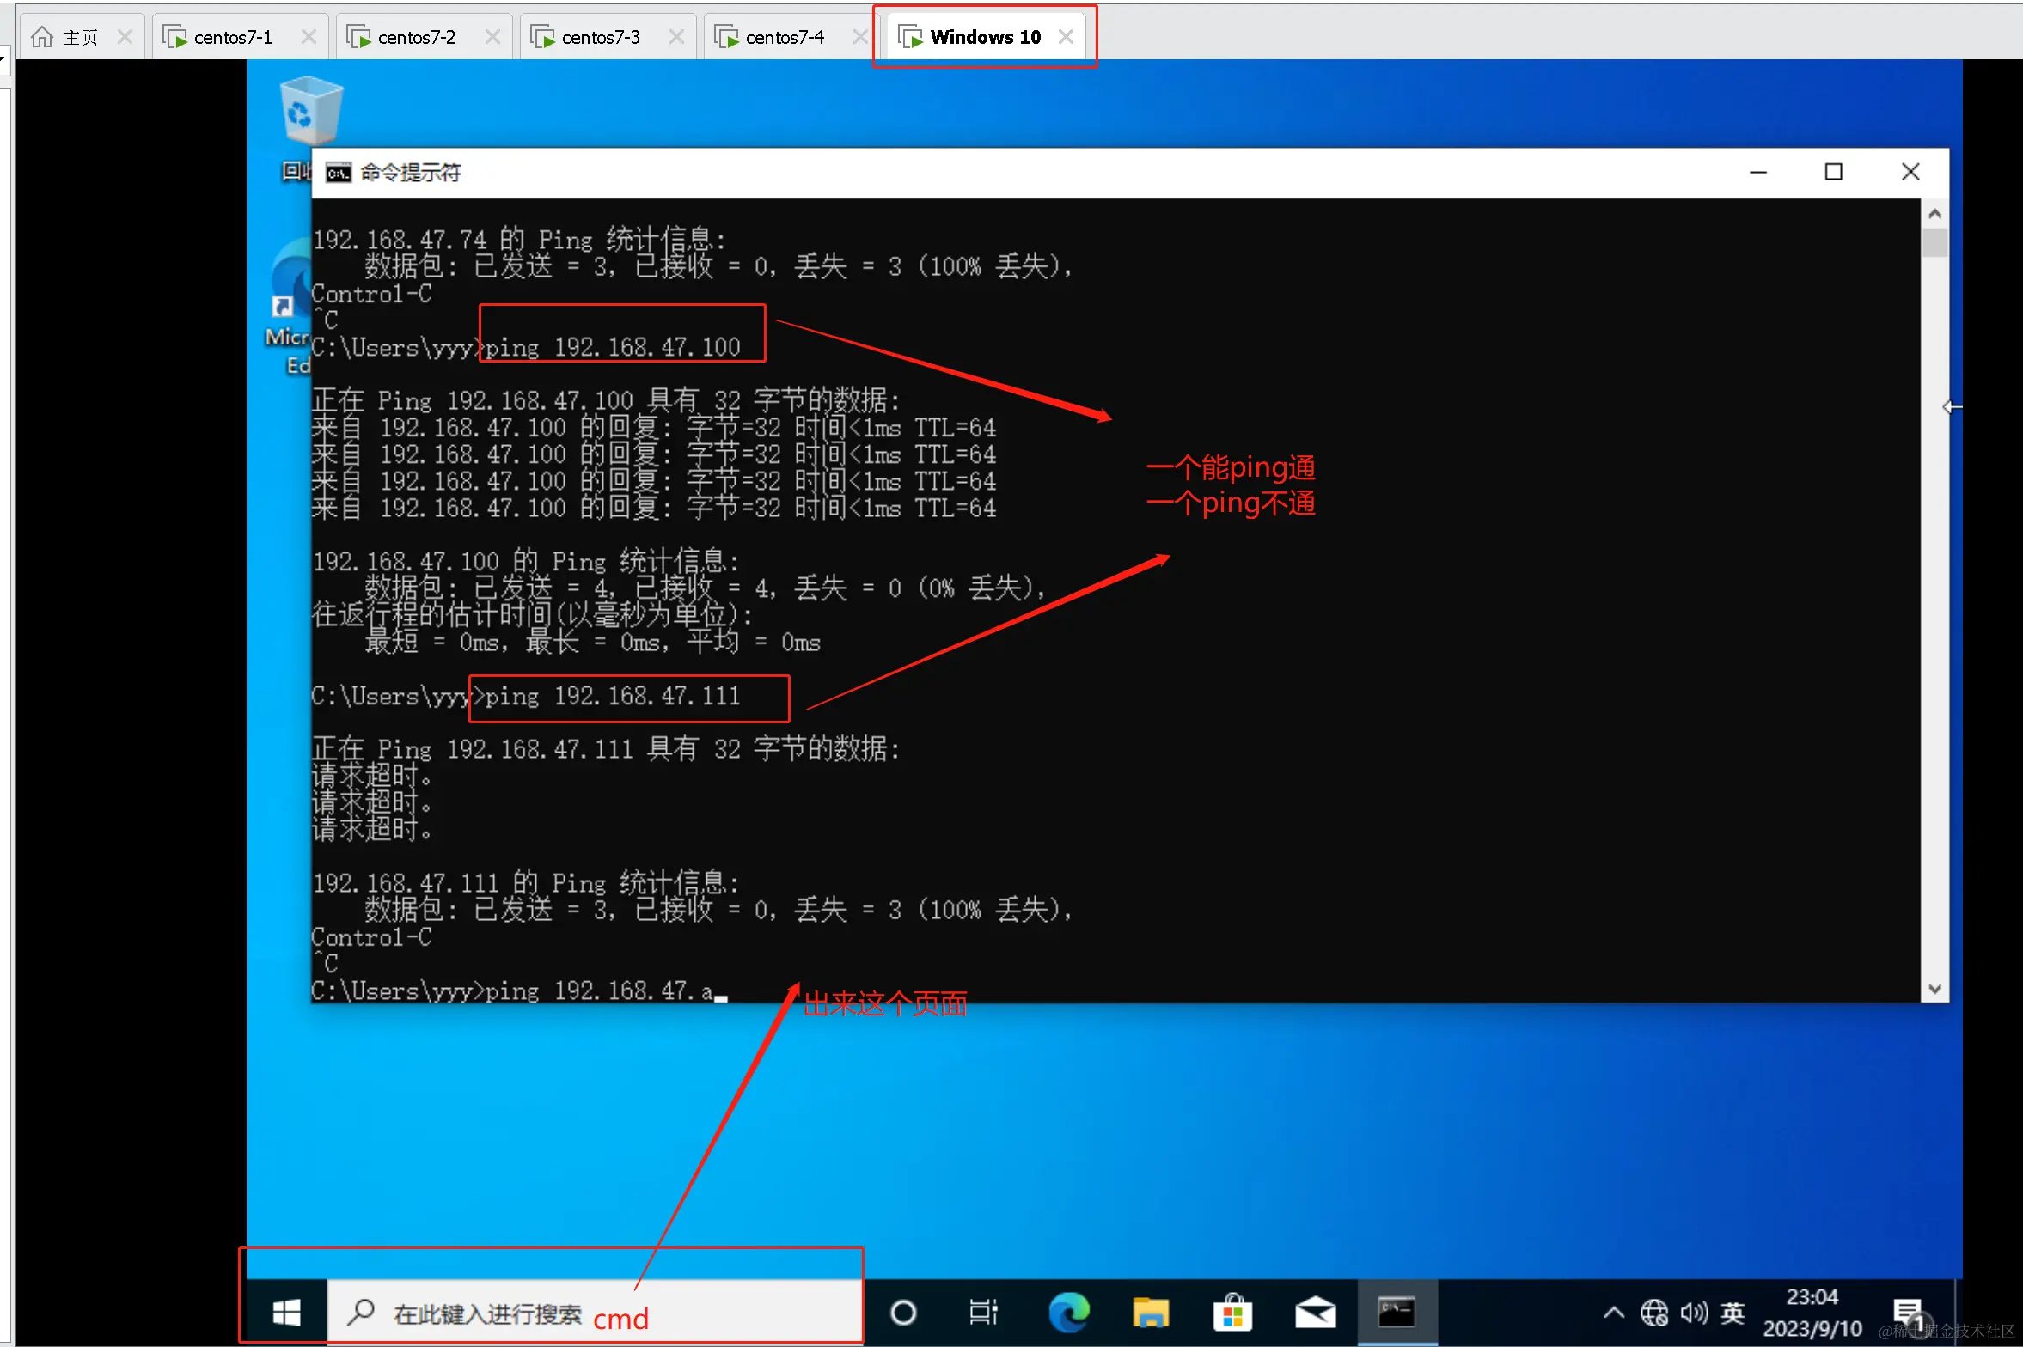Switch to the centos7-2 tab
The height and width of the screenshot is (1347, 2023).
[417, 37]
